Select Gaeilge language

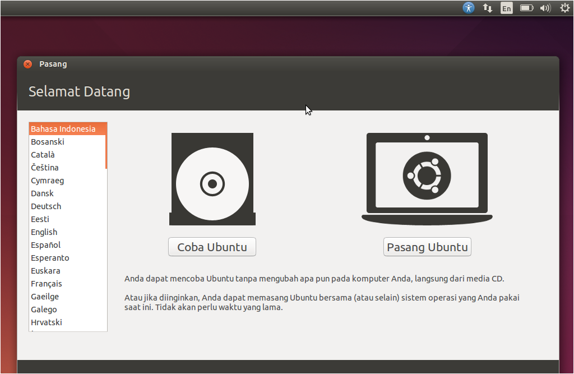click(67, 297)
